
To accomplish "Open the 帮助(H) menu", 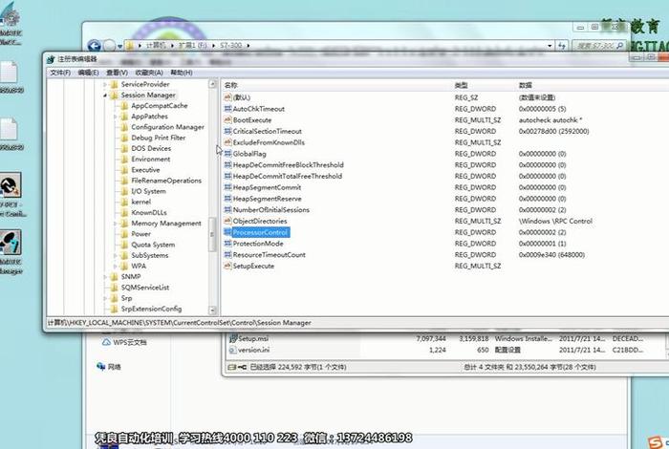I will coord(182,73).
